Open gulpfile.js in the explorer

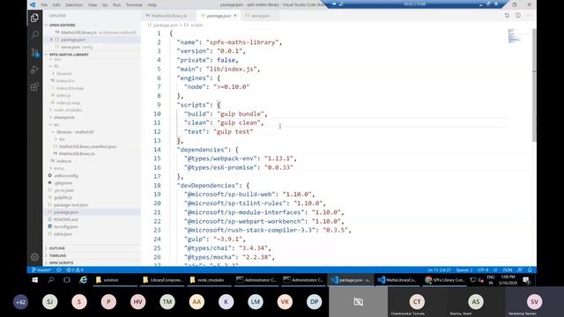[63, 197]
